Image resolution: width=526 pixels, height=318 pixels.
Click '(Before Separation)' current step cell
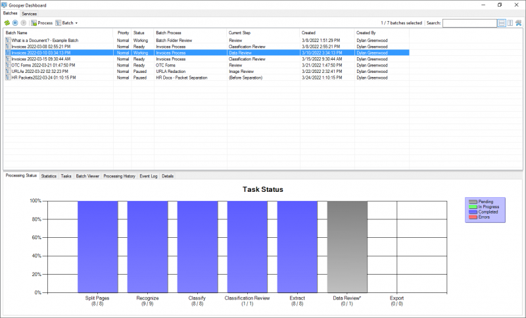click(x=245, y=78)
